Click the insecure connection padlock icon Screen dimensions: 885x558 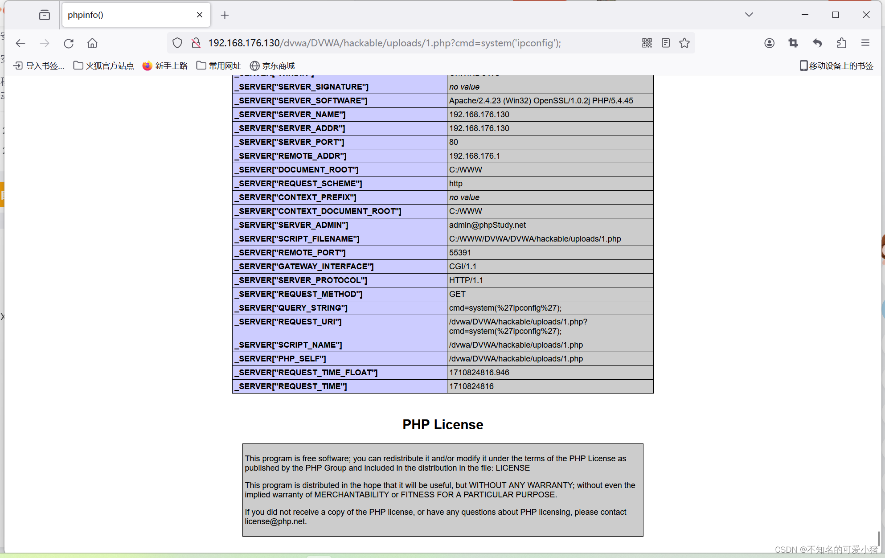click(x=196, y=43)
